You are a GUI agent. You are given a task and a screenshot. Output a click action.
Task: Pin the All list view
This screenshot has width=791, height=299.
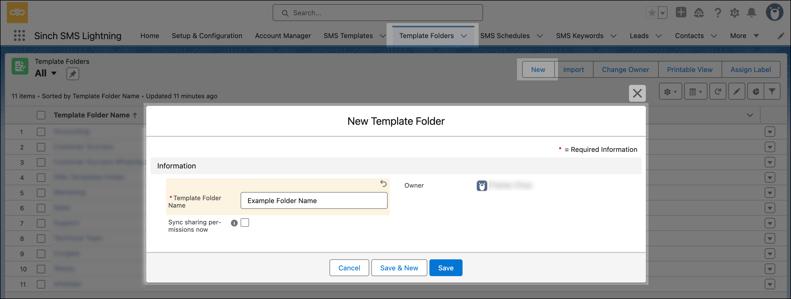[73, 74]
